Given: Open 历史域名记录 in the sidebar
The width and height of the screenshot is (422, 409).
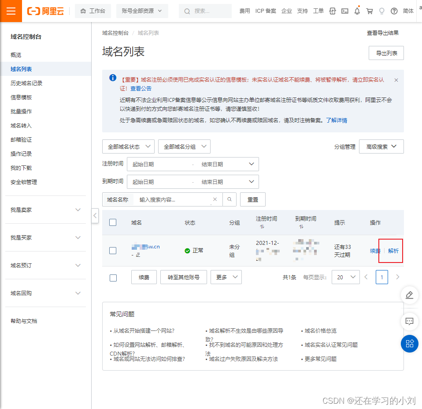Looking at the screenshot, I should pos(26,83).
